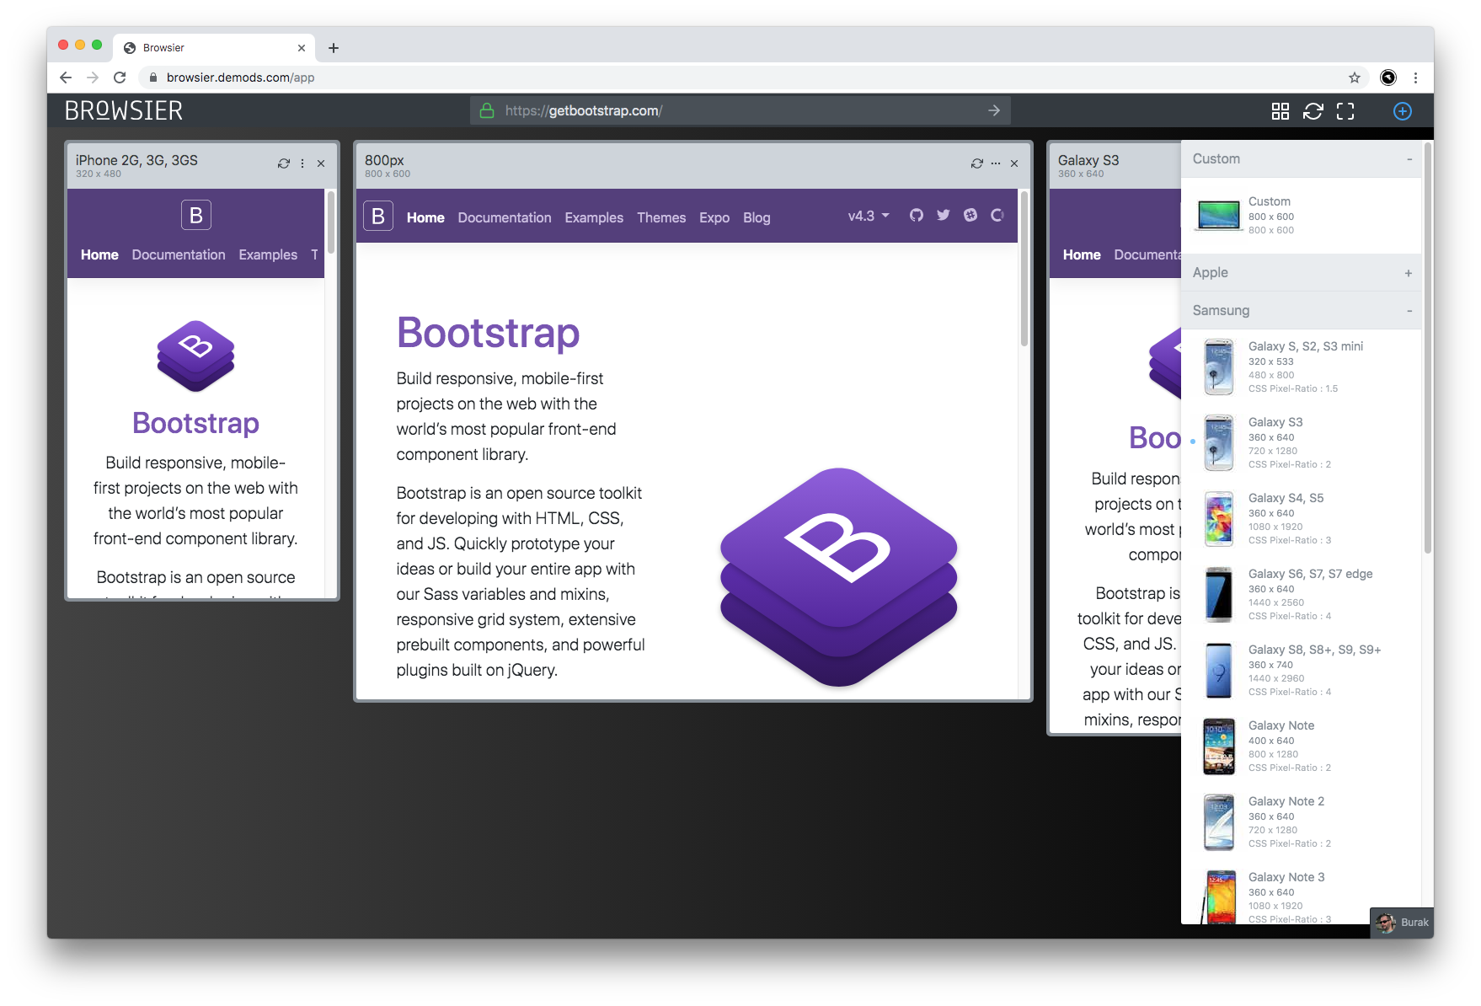This screenshot has height=1006, width=1481.
Task: Click the Galaxy S3 screen title
Action: pyautogui.click(x=1088, y=160)
